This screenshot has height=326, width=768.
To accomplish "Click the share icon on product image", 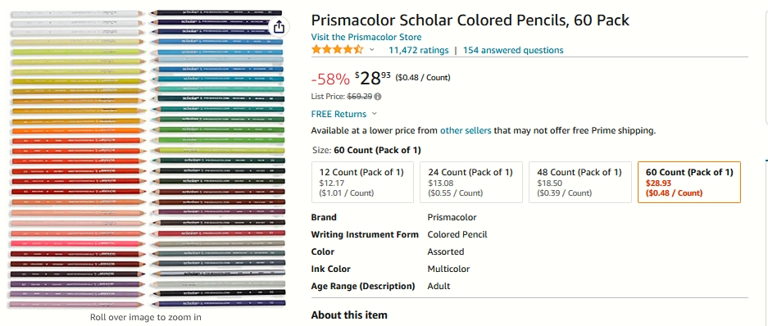I will [x=279, y=26].
